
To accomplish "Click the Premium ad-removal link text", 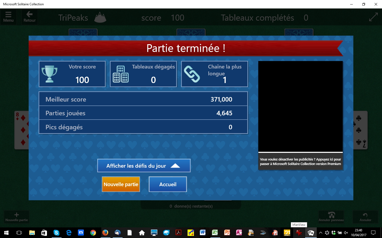I will [300, 162].
